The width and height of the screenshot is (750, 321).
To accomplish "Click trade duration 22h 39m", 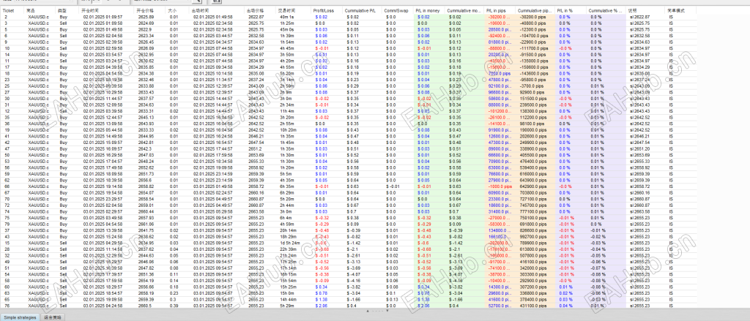I will (x=287, y=249).
